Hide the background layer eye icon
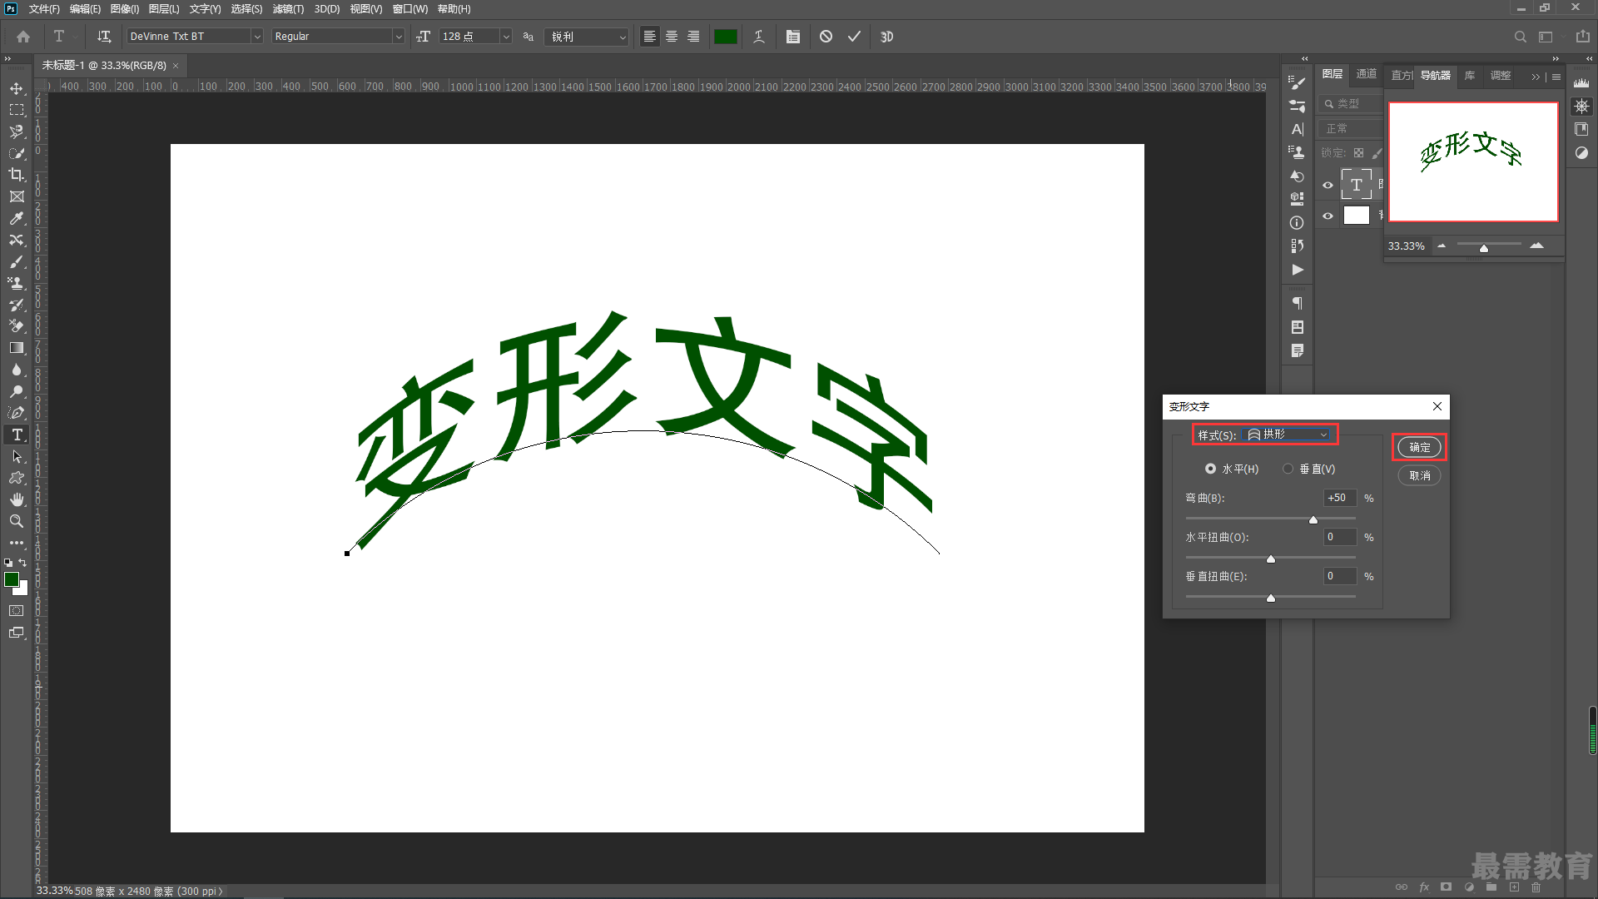1598x899 pixels. (x=1328, y=216)
